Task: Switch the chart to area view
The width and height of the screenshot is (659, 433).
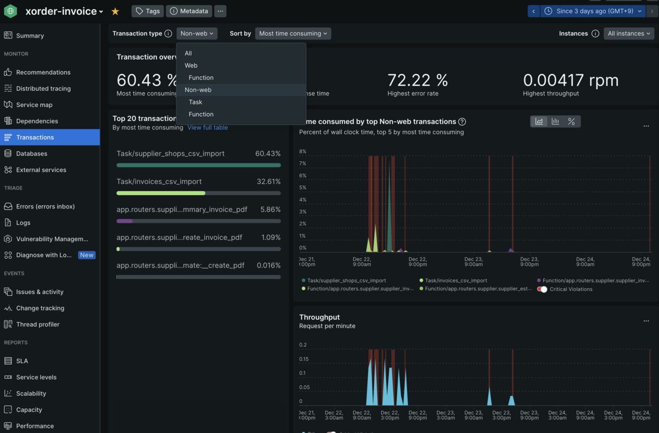Action: pos(539,121)
